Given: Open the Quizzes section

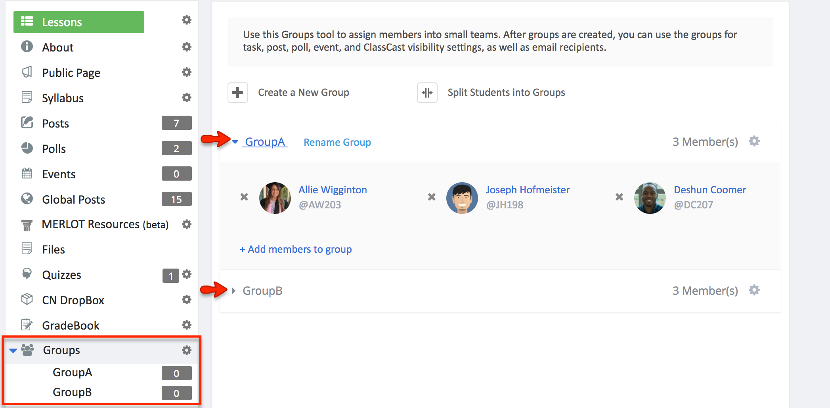Looking at the screenshot, I should coord(61,275).
